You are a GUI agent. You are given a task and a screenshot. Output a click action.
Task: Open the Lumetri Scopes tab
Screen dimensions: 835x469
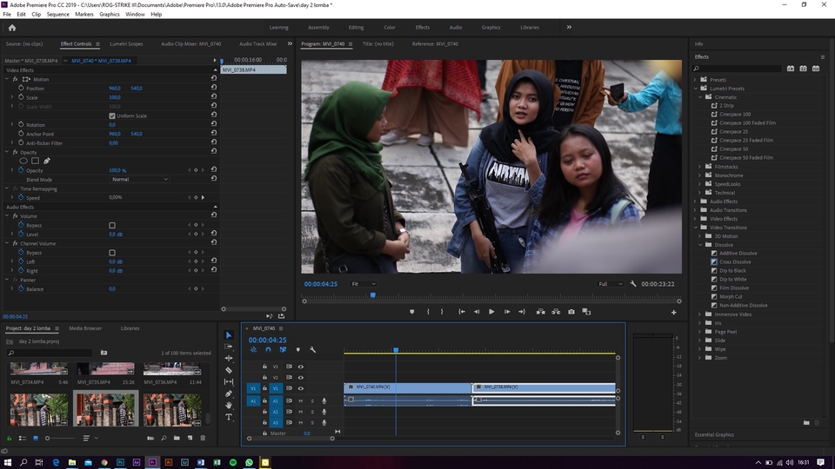[126, 43]
